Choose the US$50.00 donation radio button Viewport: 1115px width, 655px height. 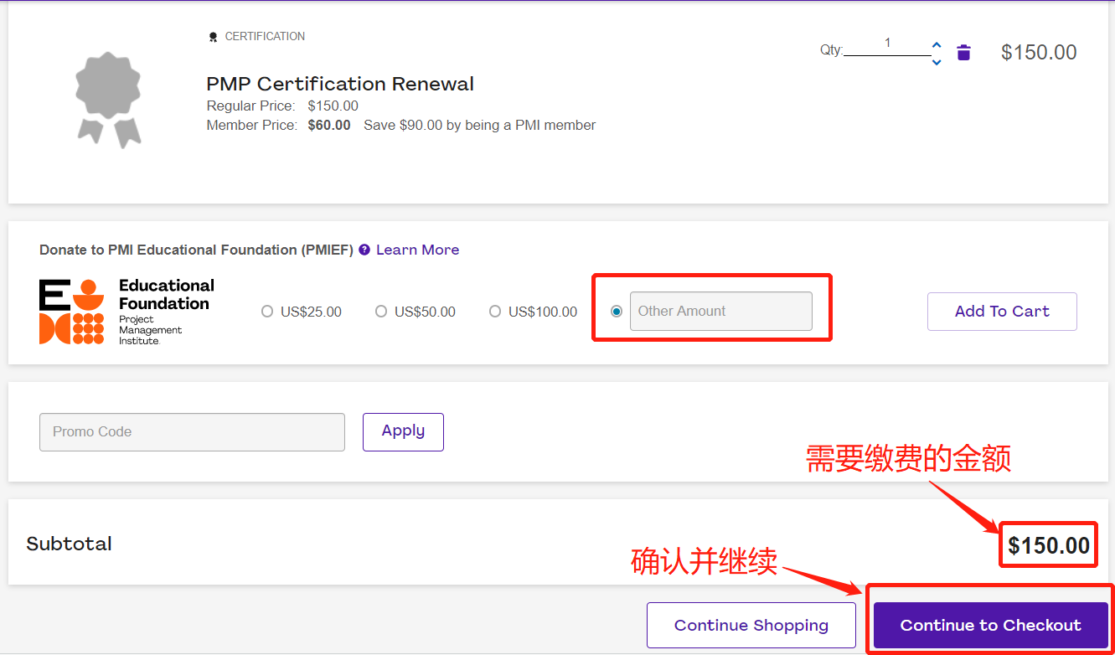tap(381, 312)
